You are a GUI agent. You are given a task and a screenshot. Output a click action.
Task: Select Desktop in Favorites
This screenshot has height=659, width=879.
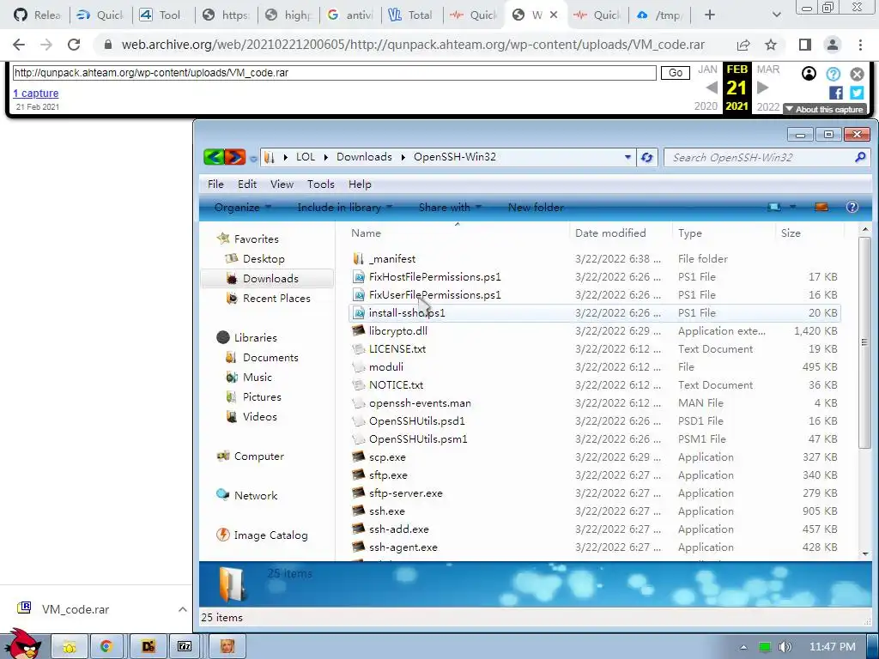point(264,259)
